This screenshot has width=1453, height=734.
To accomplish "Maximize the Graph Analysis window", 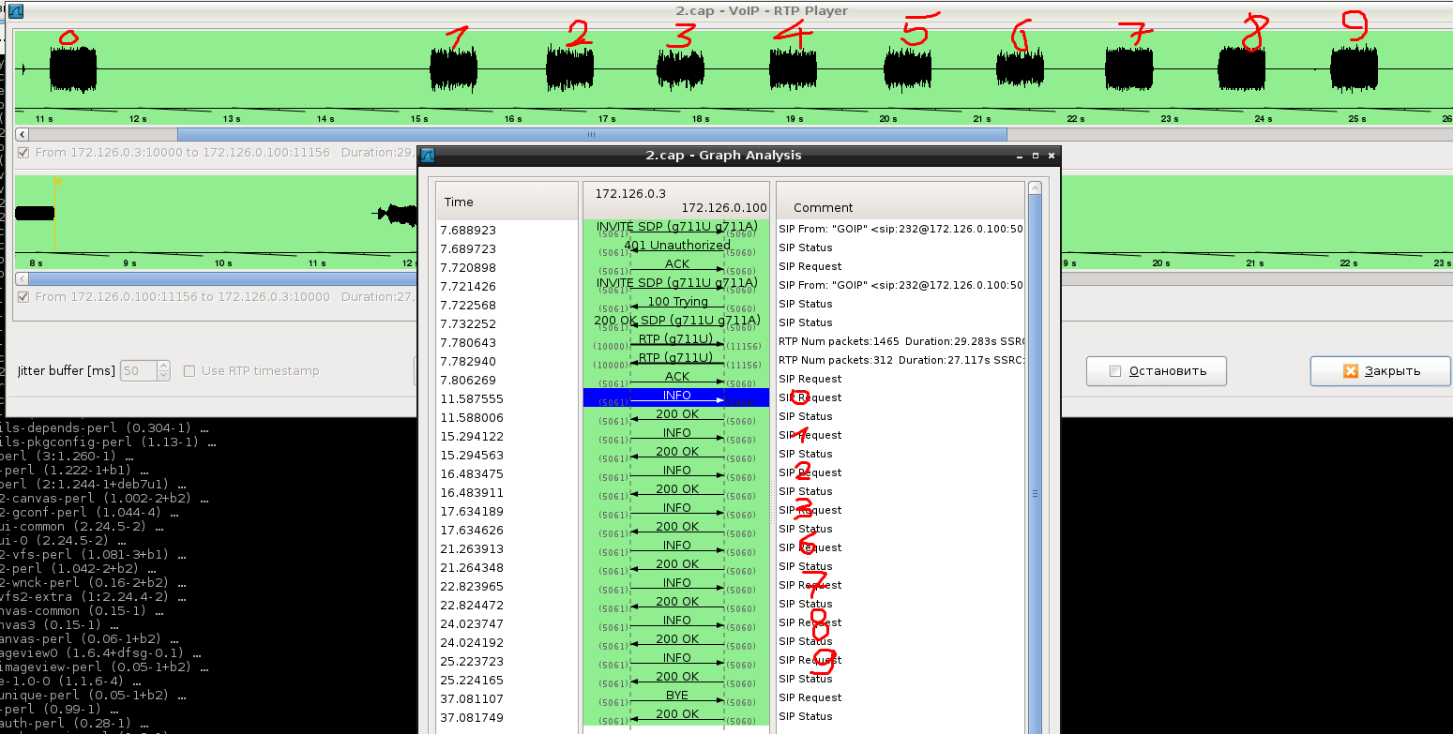I will 1035,156.
